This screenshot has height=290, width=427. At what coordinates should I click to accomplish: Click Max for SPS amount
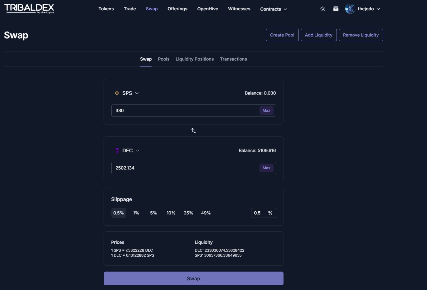coord(266,111)
